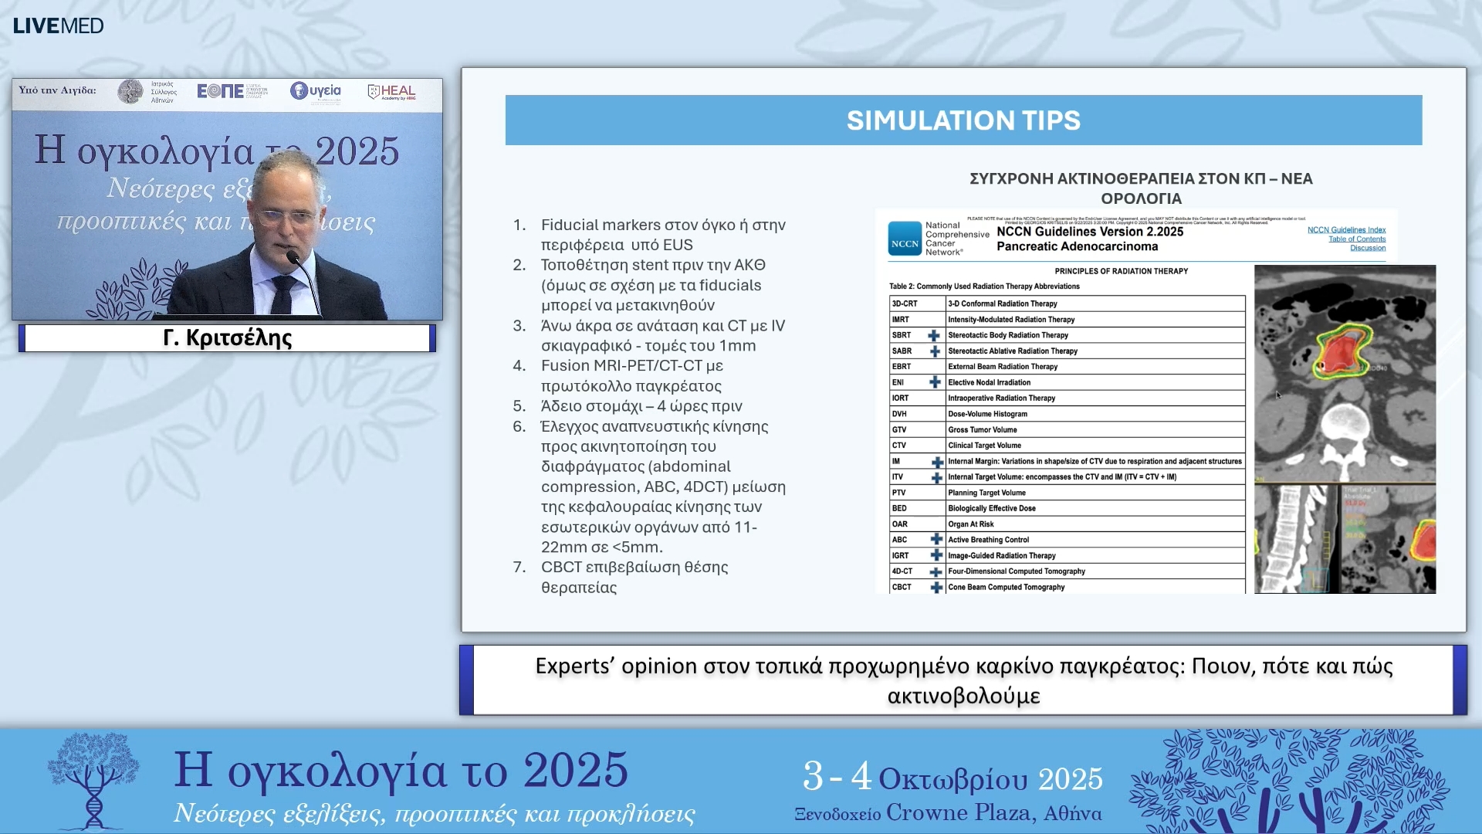The image size is (1482, 834).
Task: Click the plus icon beside IGRT
Action: click(x=936, y=554)
